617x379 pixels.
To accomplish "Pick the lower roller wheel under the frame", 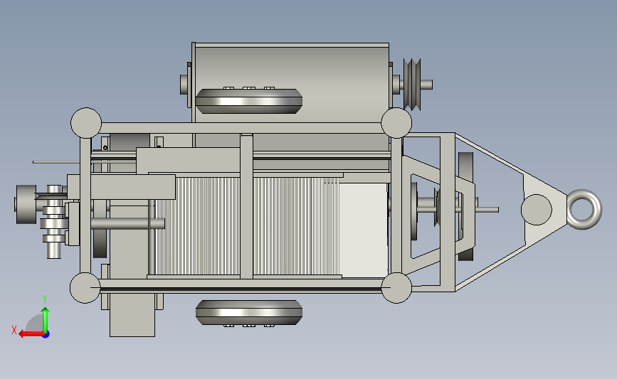I will point(248,313).
